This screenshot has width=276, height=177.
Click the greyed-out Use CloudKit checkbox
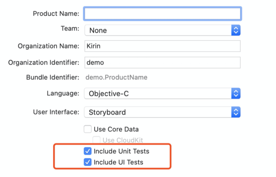[x=96, y=140]
